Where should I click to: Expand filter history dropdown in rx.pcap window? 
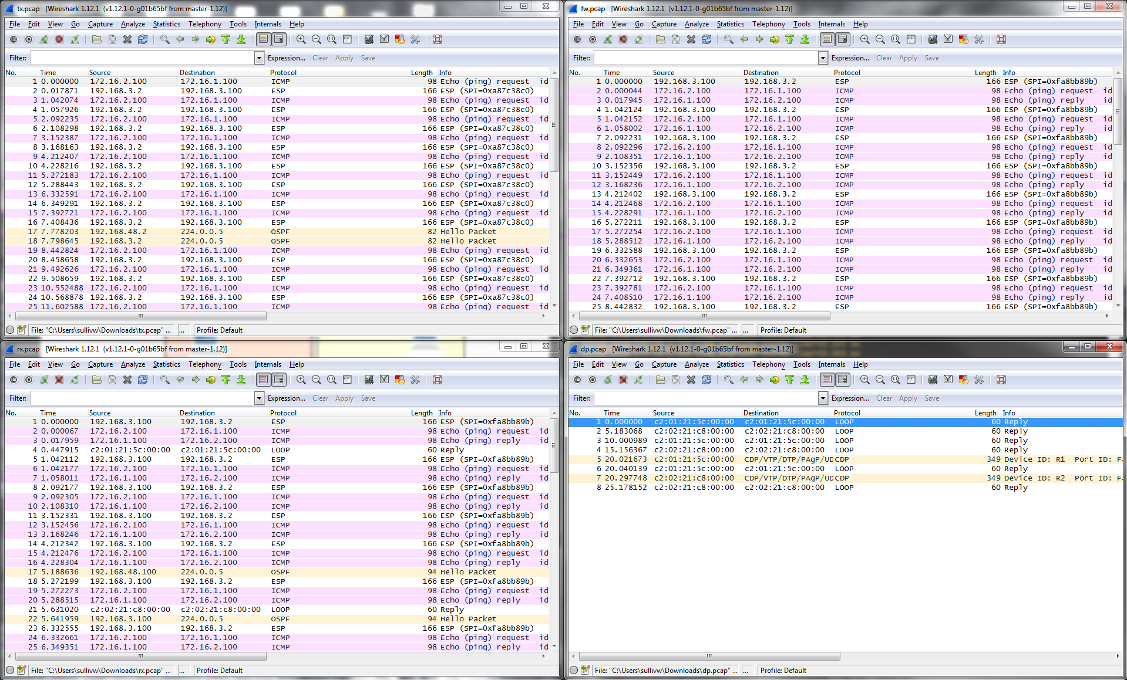pyautogui.click(x=259, y=398)
